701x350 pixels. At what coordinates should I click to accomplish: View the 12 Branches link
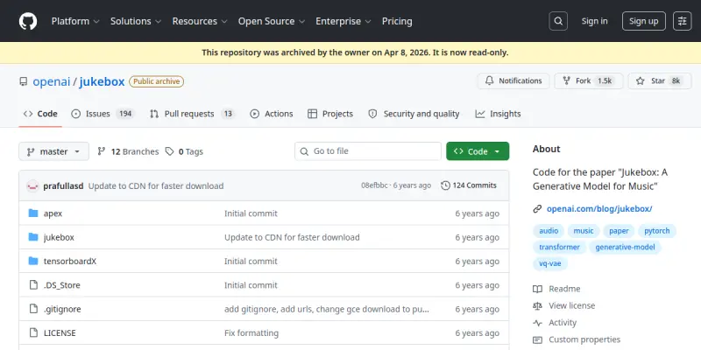(x=128, y=151)
